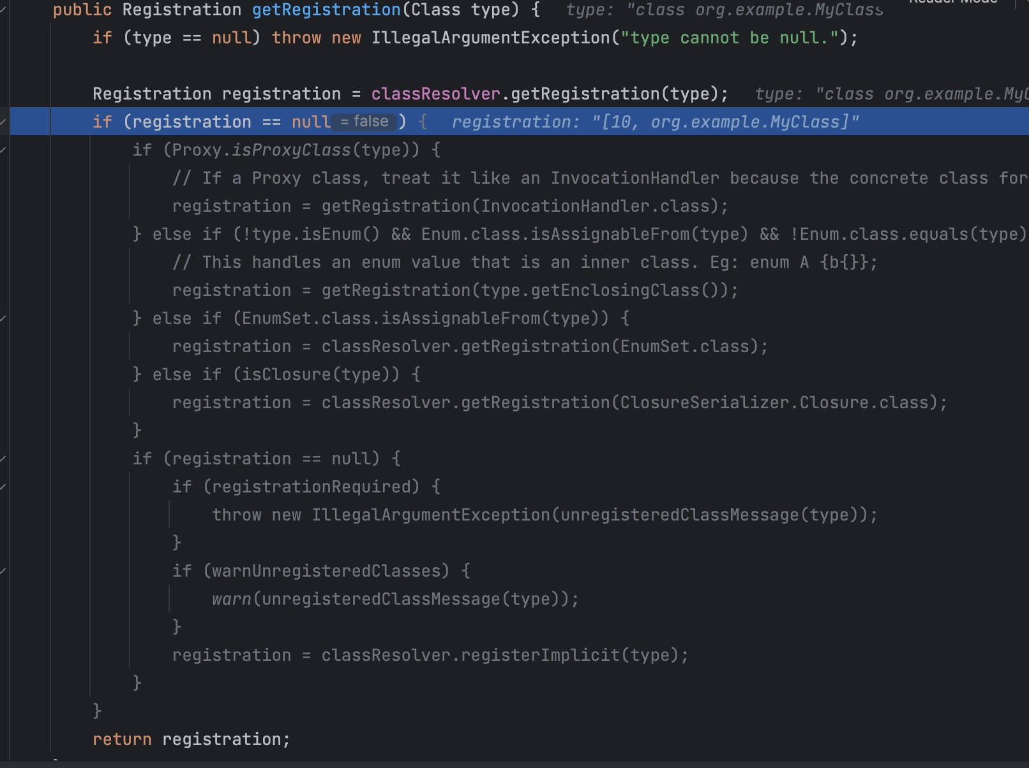This screenshot has width=1029, height=768.
Task: Click the isProxyClass method call
Action: pos(291,151)
